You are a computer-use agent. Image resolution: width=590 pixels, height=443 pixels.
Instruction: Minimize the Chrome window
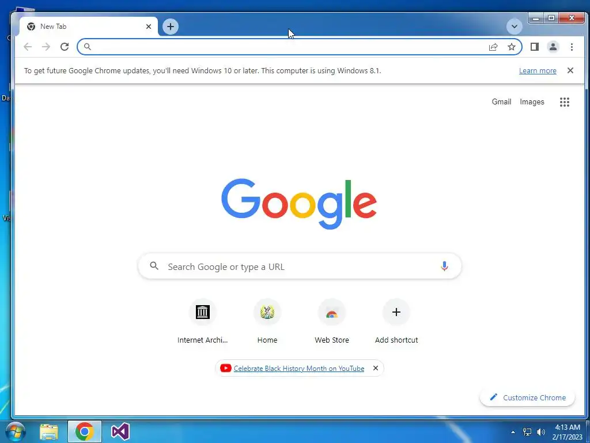click(536, 18)
